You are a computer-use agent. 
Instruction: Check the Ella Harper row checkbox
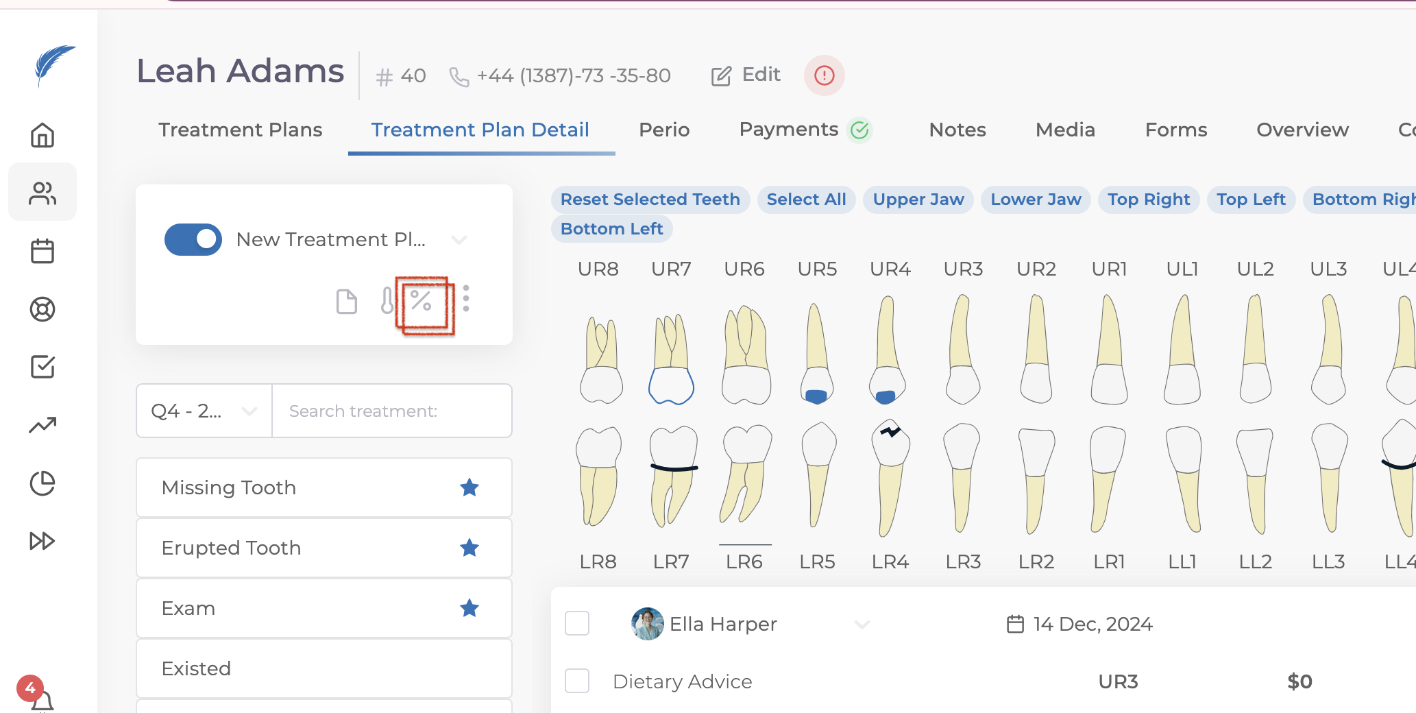[577, 624]
